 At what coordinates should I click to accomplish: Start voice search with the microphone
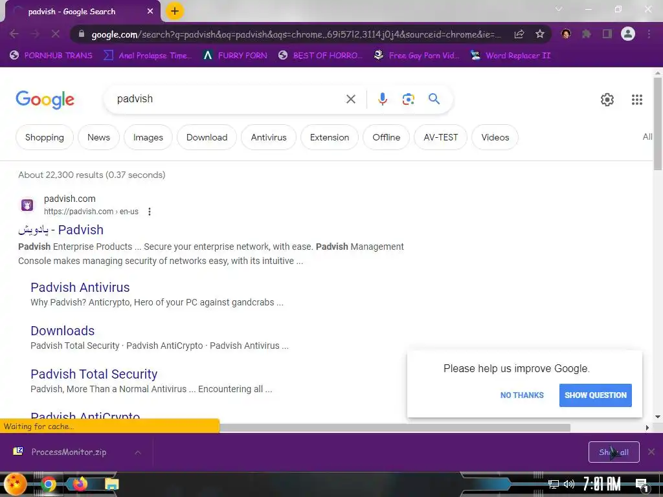(x=382, y=99)
